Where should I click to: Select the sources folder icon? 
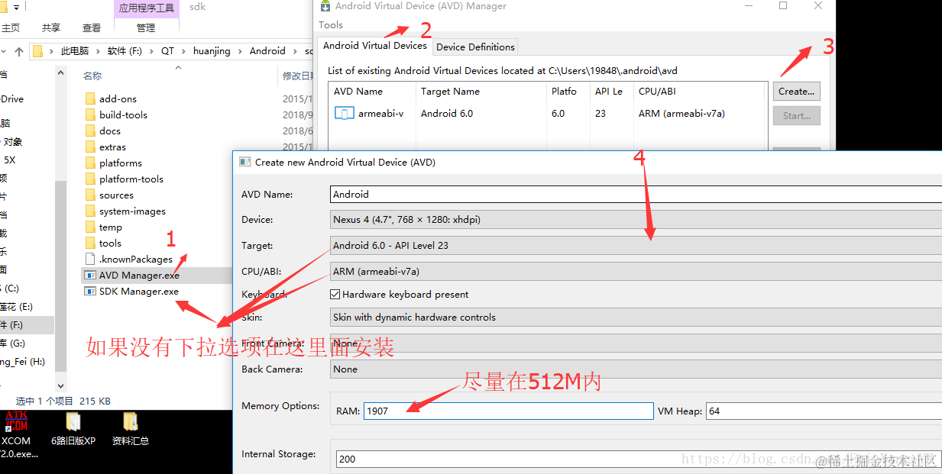click(x=89, y=195)
